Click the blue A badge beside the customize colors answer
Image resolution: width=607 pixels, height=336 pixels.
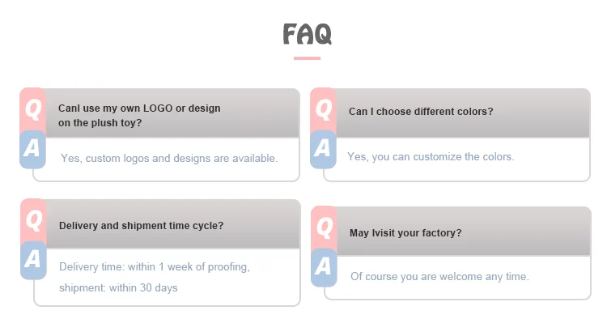[323, 148]
